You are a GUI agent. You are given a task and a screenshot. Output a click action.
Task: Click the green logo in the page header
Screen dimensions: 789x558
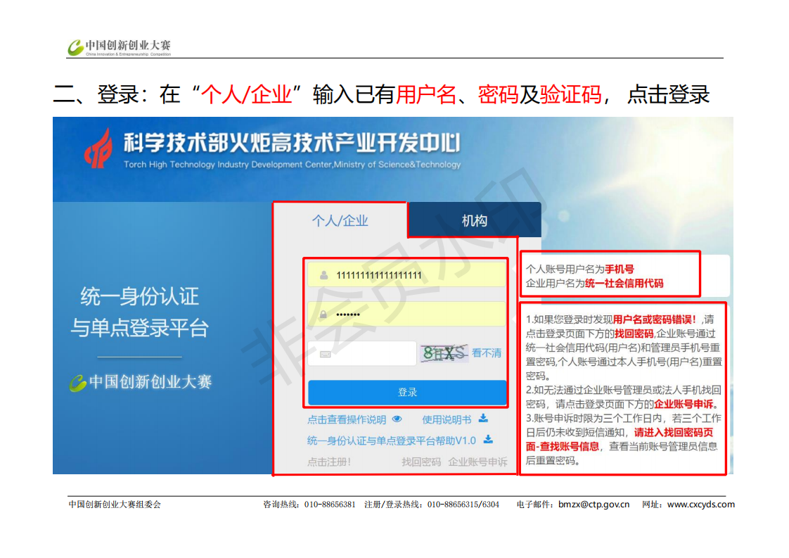tap(75, 48)
